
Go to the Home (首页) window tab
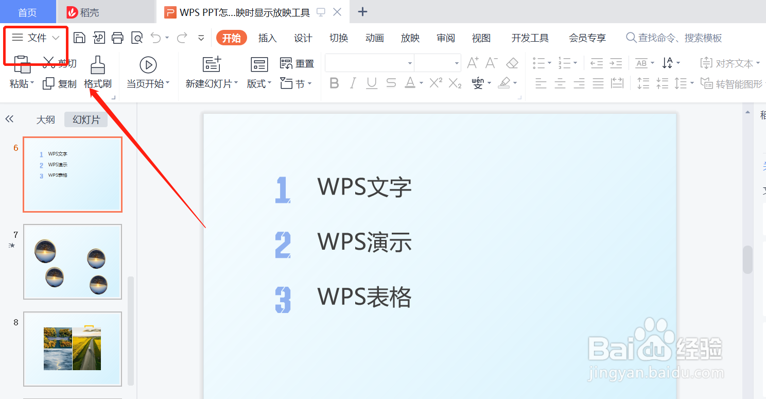(28, 12)
